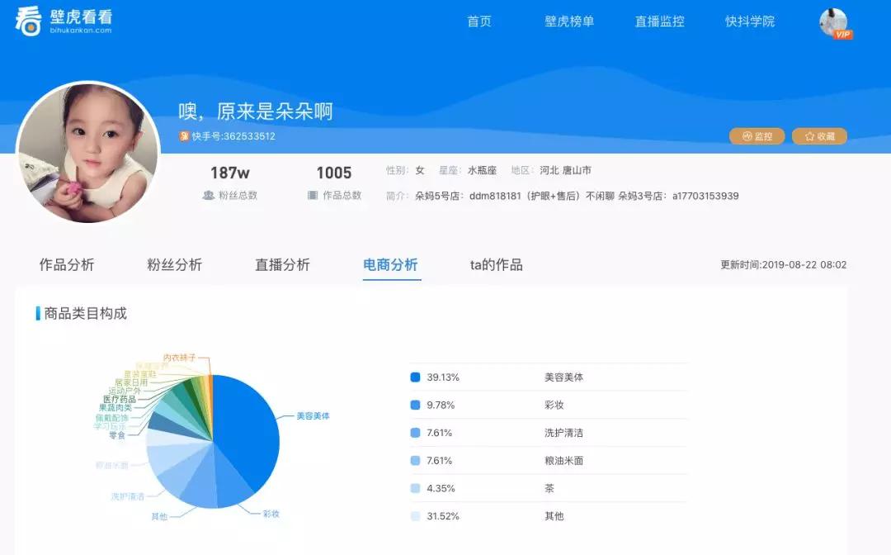The width and height of the screenshot is (891, 555).
Task: Click the profile name 噢，原来是朵朵啊
Action: click(256, 111)
